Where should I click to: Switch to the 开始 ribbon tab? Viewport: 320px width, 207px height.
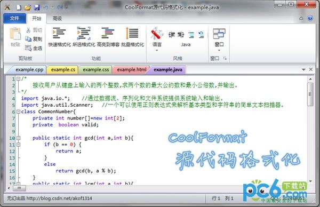click(x=36, y=19)
